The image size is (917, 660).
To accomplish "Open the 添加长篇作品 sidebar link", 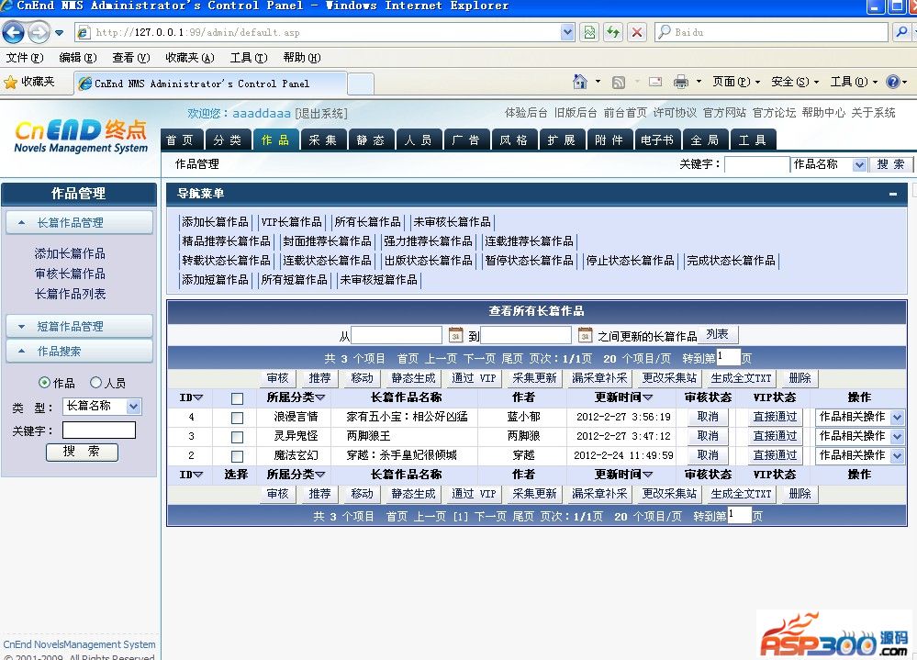I will pos(70,253).
